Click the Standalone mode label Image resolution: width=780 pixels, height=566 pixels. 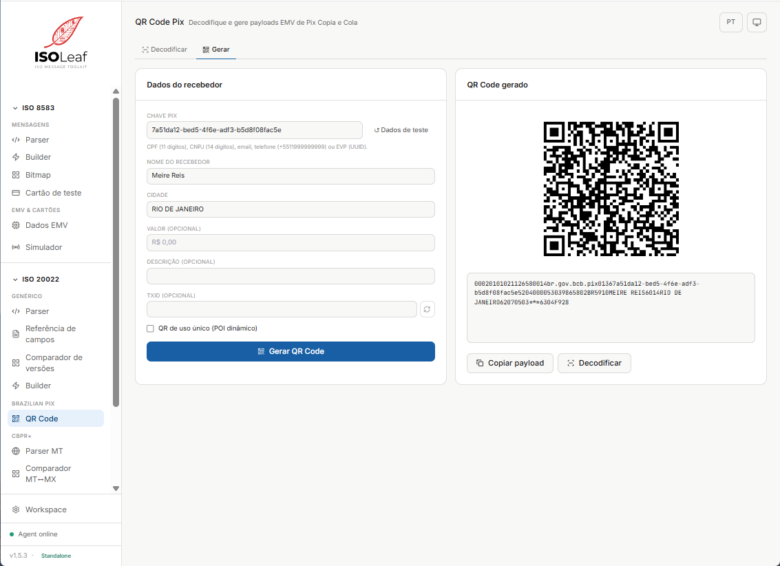[56, 556]
